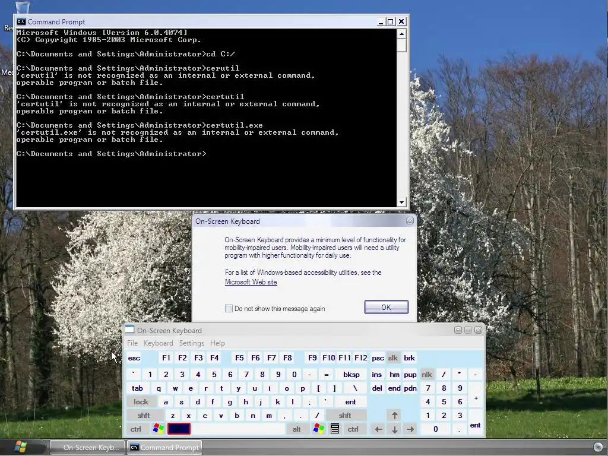Viewport: 608px width, 456px height.
Task: Toggle the left ctrl key
Action: pyautogui.click(x=136, y=429)
